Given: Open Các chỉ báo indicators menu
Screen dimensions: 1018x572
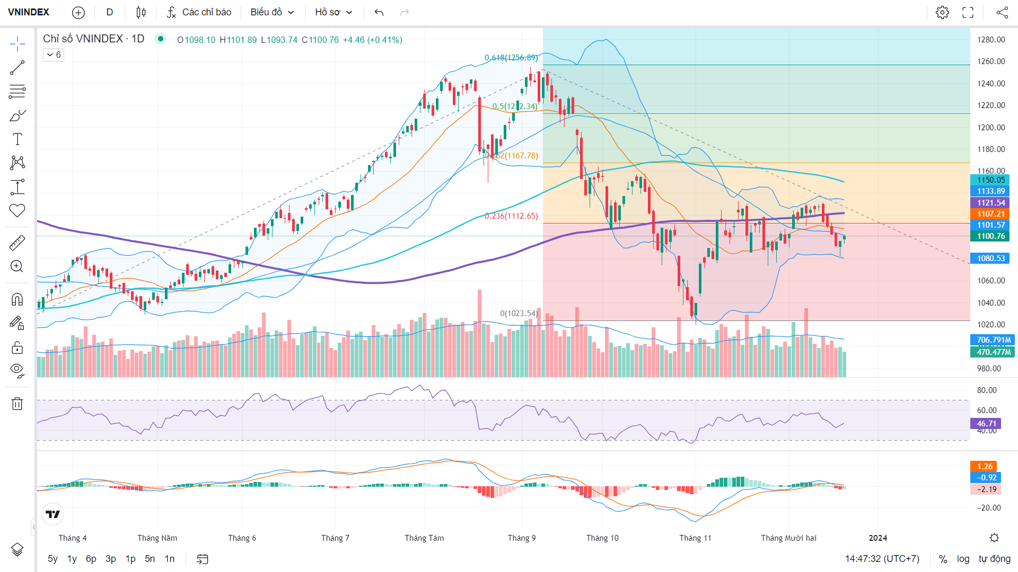Looking at the screenshot, I should [x=199, y=12].
